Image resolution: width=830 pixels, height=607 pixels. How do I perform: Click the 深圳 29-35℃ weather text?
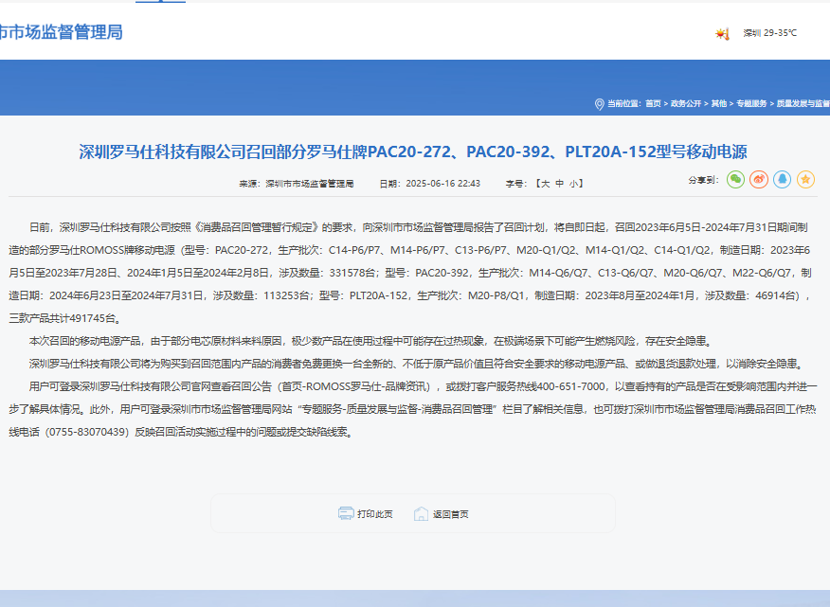click(x=769, y=33)
